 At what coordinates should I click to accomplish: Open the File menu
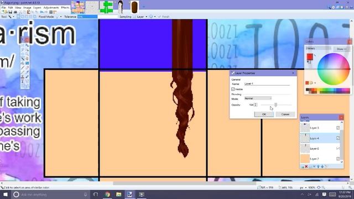[x=4, y=7]
